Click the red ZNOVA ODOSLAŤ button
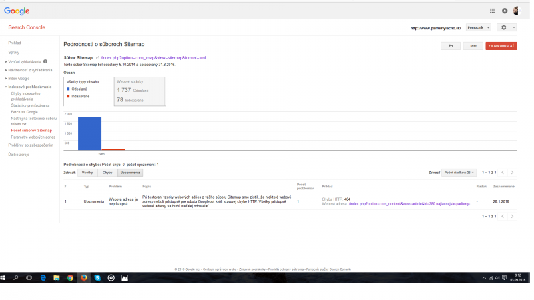The image size is (534, 300). point(501,46)
